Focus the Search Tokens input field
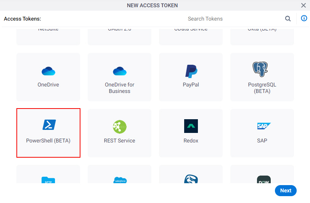Screen dimensions: 310x203 234,19
